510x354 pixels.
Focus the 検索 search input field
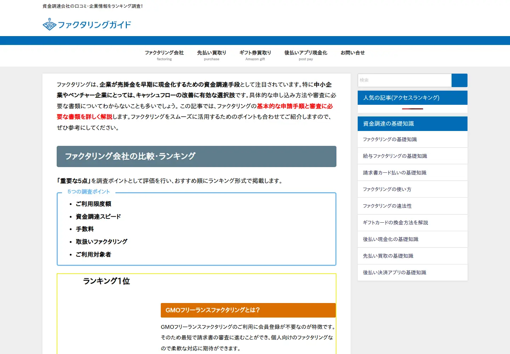pyautogui.click(x=404, y=80)
